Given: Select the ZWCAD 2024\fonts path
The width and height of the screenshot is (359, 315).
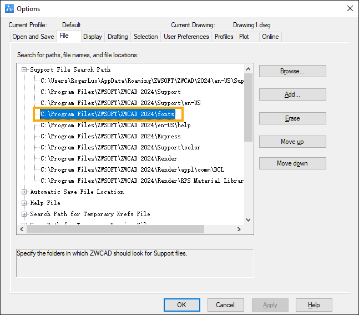Looking at the screenshot, I should [108, 114].
